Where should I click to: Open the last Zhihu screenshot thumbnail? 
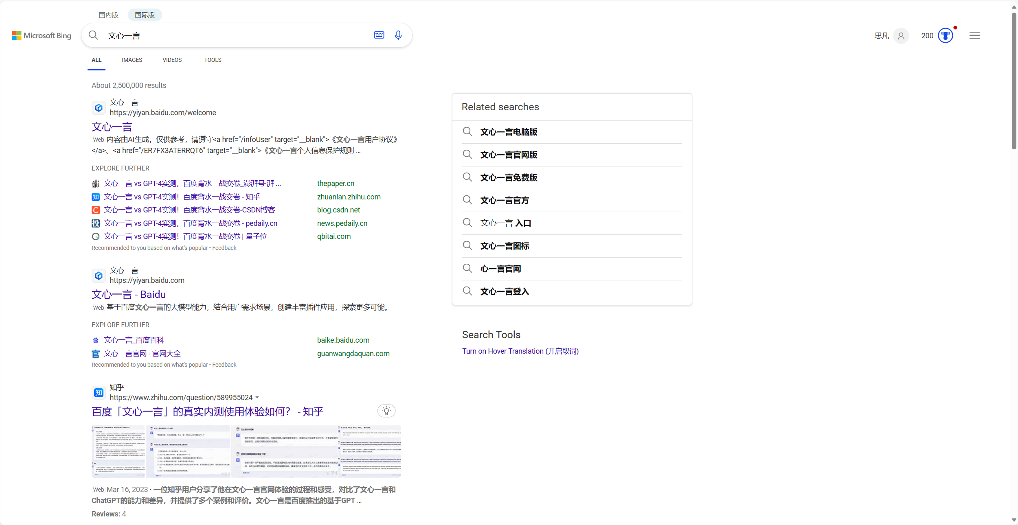(370, 451)
